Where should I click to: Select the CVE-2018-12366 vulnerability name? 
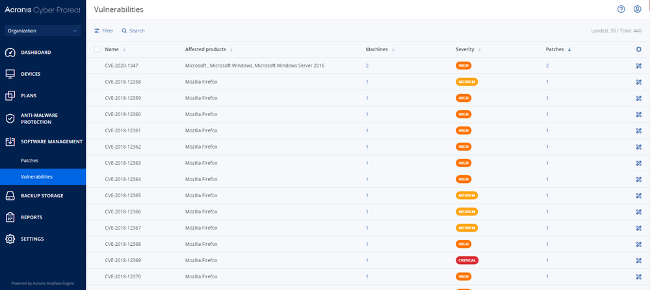pos(123,211)
